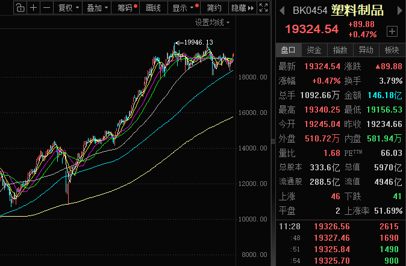The width and height of the screenshot is (406, 266).
Task: Zoom out chart with minus button
Action: click(46, 8)
